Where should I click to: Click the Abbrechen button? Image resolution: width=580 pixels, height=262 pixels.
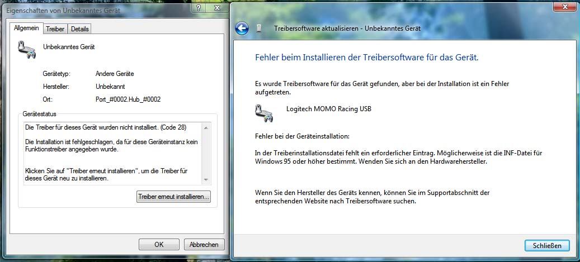tap(204, 244)
